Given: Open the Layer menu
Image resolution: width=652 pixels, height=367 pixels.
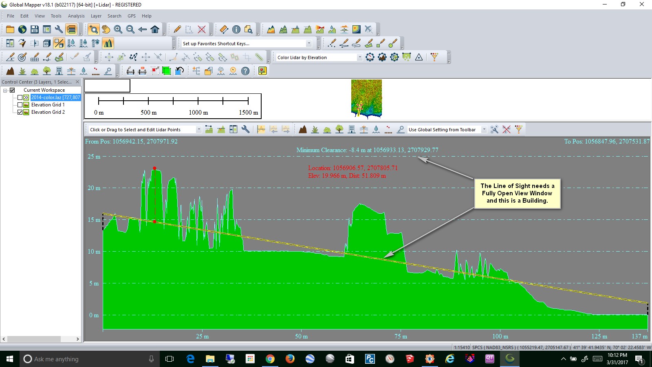Looking at the screenshot, I should click(x=96, y=16).
